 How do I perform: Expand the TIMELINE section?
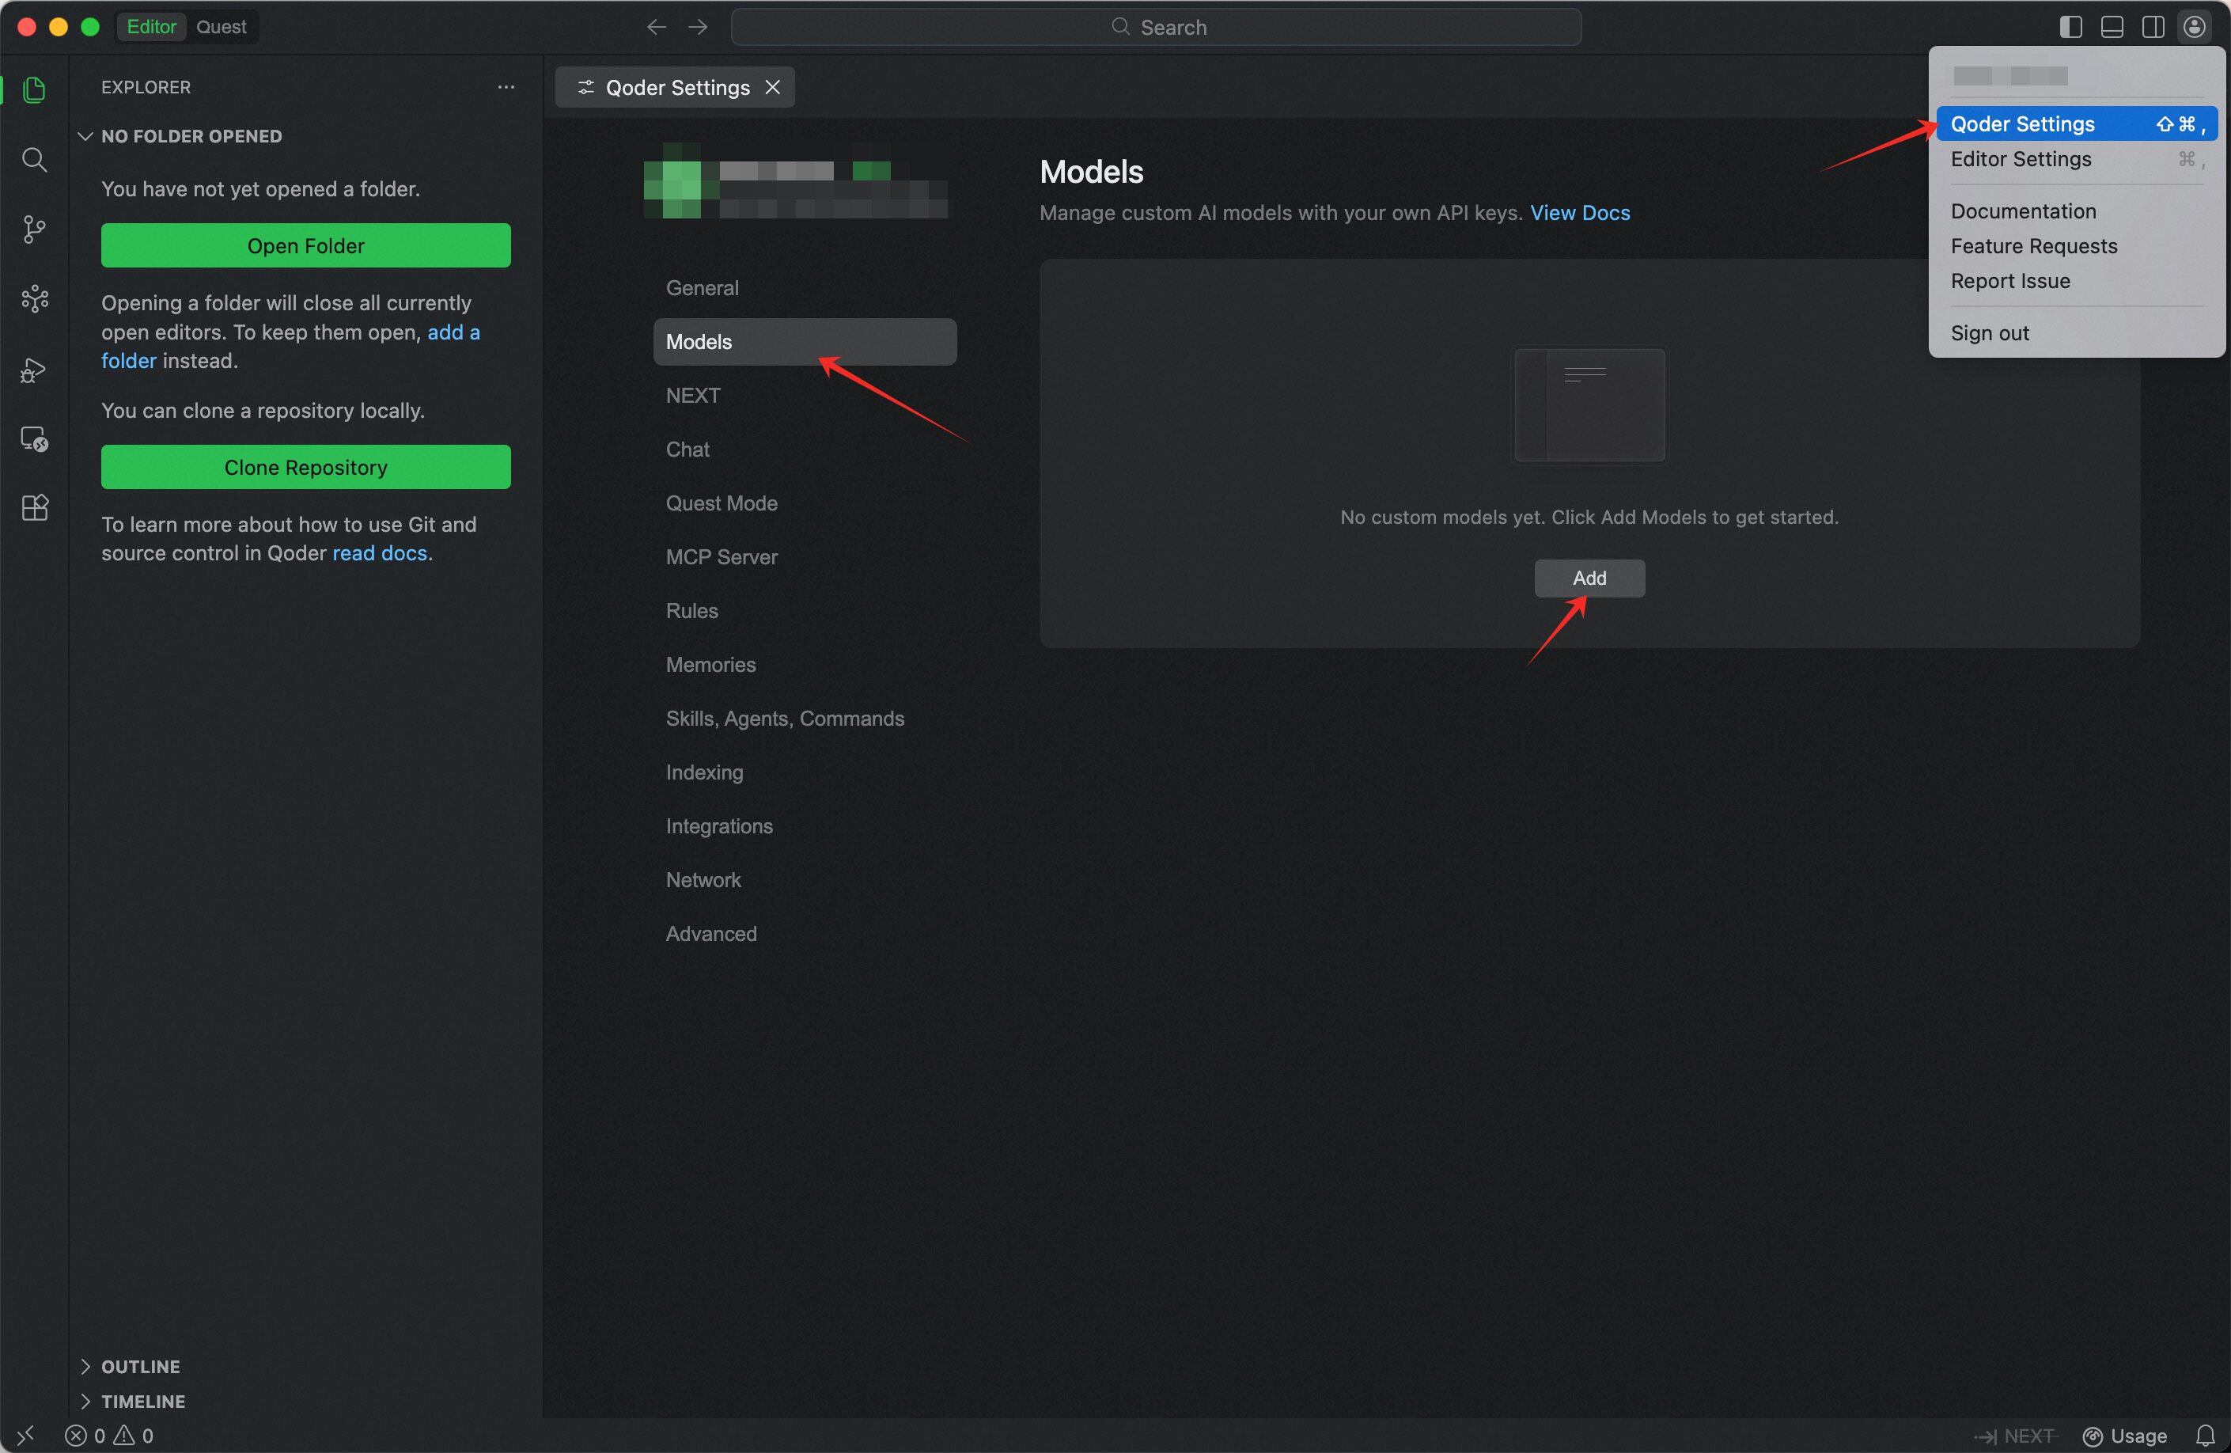pos(142,1401)
